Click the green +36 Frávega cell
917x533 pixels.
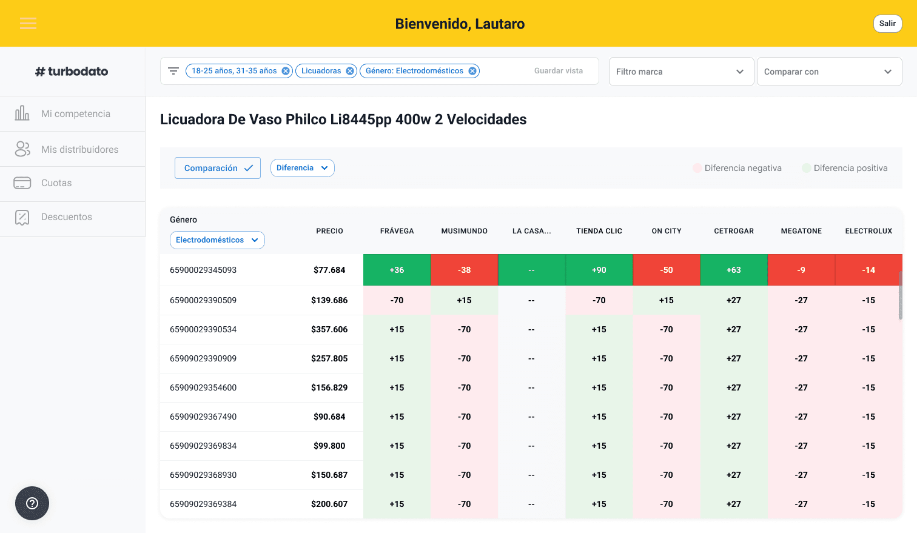[x=397, y=270]
